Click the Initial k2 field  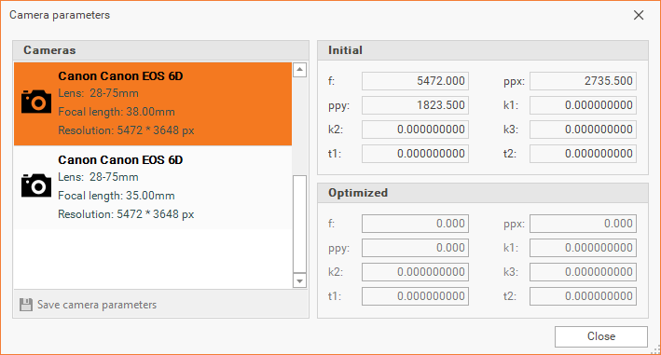click(415, 130)
